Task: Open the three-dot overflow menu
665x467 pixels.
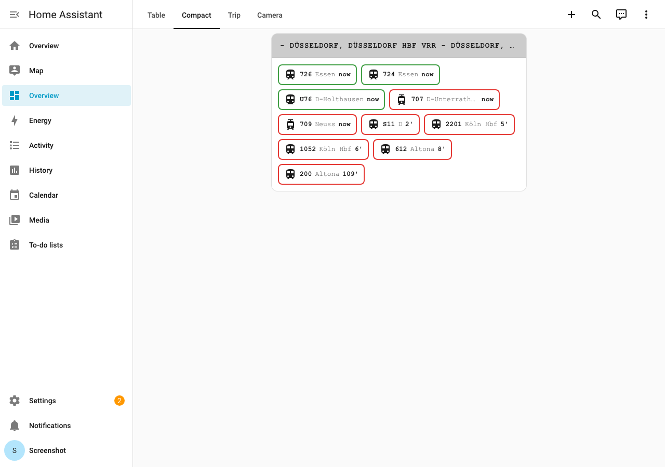Action: coord(646,15)
